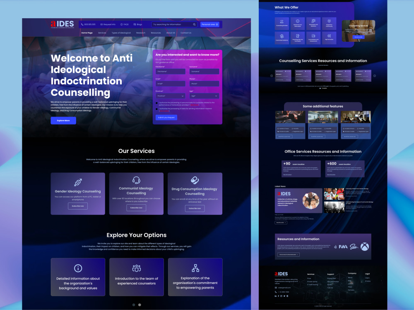Image resolution: width=414 pixels, height=310 pixels.
Task: Select the second carousel pagination dot
Action: click(140, 305)
